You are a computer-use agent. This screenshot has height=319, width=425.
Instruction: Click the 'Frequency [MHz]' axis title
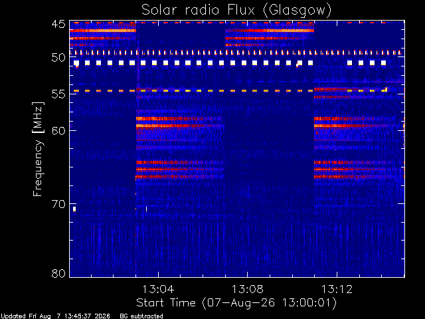pos(38,149)
